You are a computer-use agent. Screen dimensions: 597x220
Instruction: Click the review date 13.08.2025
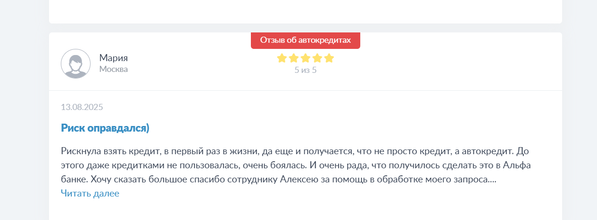(82, 107)
